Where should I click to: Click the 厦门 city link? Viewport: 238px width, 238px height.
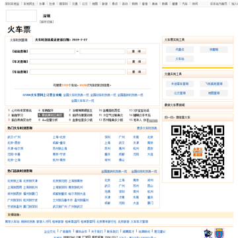(x=150, y=203)
